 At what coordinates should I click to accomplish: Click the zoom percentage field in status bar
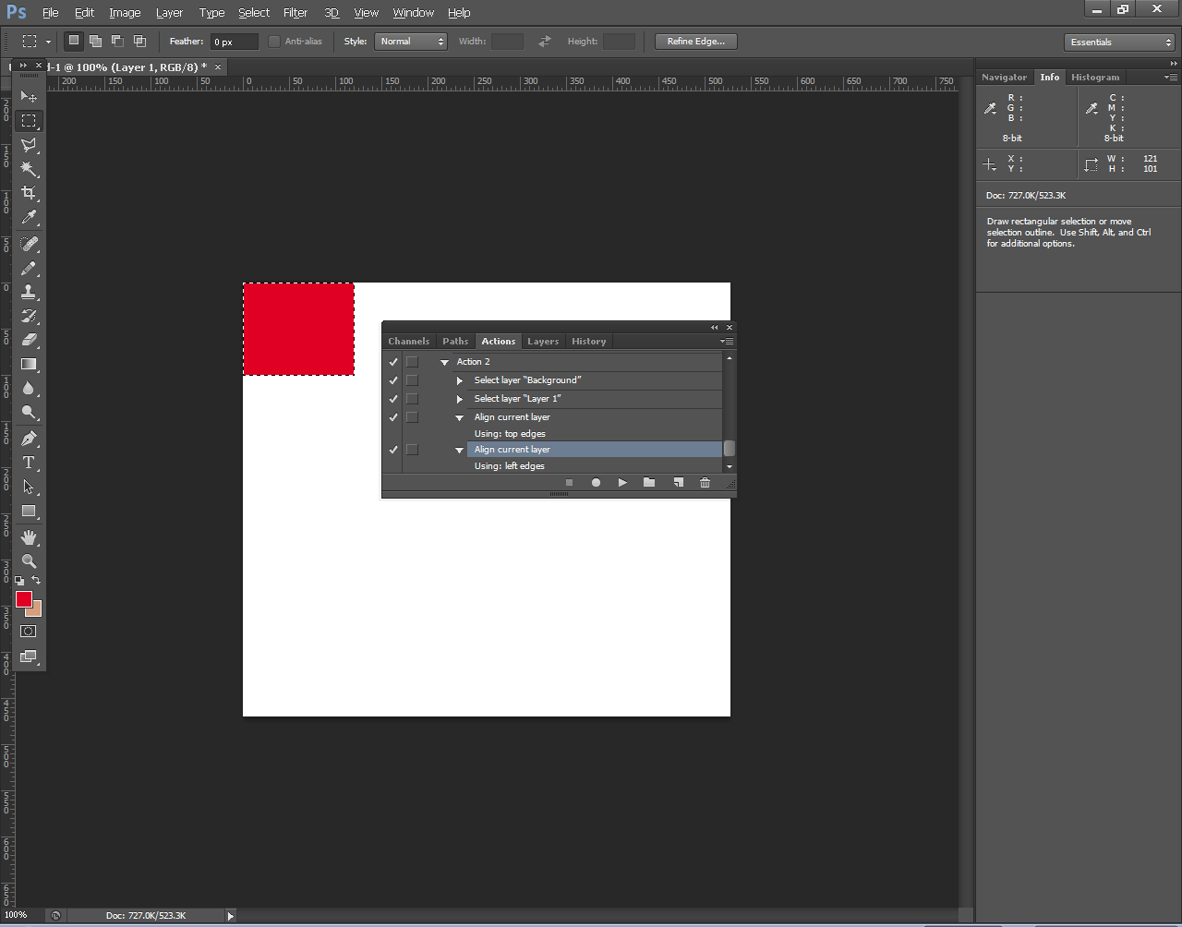[18, 915]
